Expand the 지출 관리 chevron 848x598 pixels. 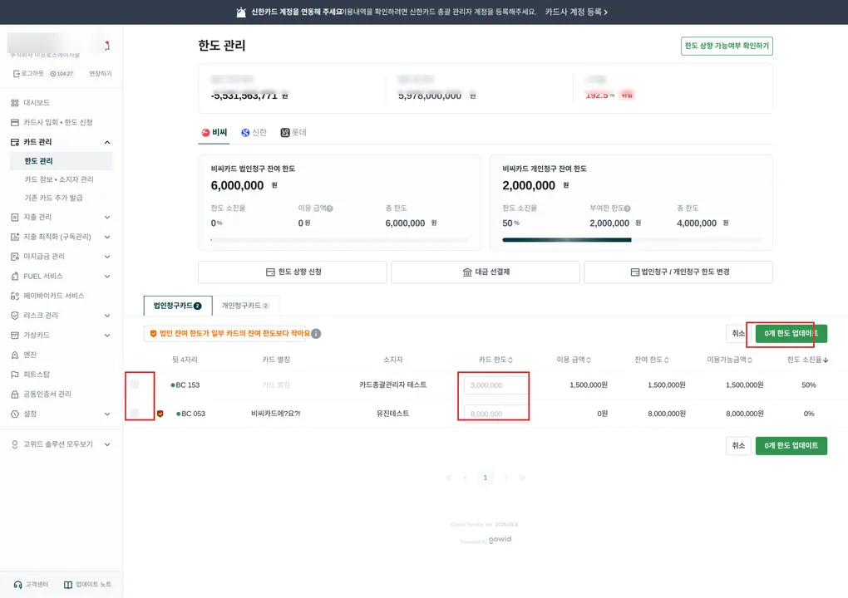pyautogui.click(x=107, y=217)
